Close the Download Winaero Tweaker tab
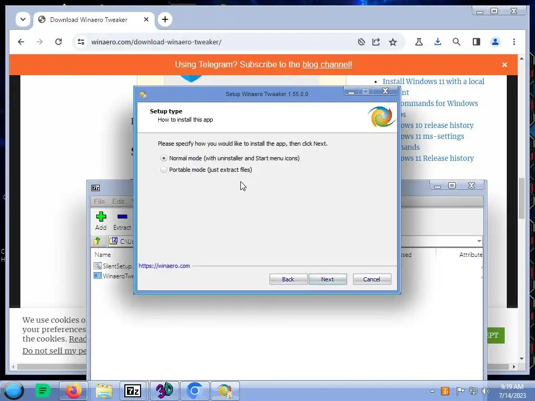This screenshot has height=401, width=535. click(146, 19)
